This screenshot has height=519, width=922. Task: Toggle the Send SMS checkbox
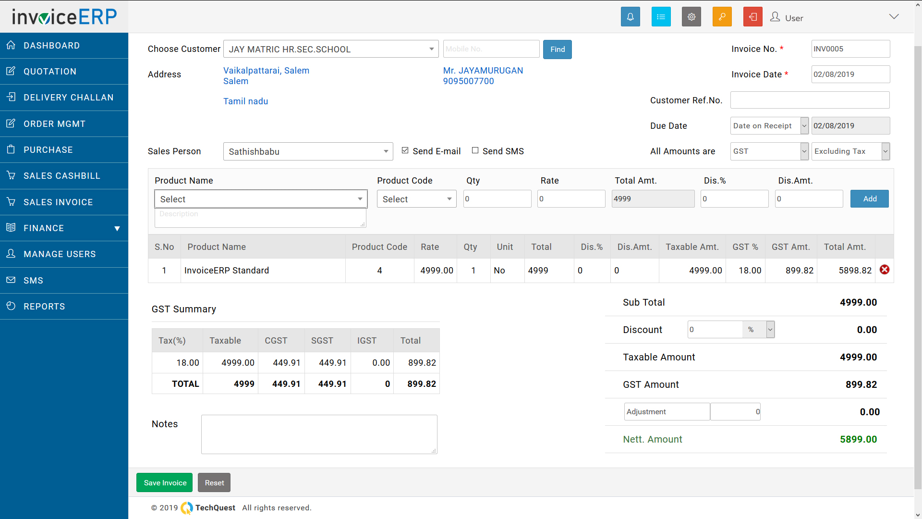475,150
